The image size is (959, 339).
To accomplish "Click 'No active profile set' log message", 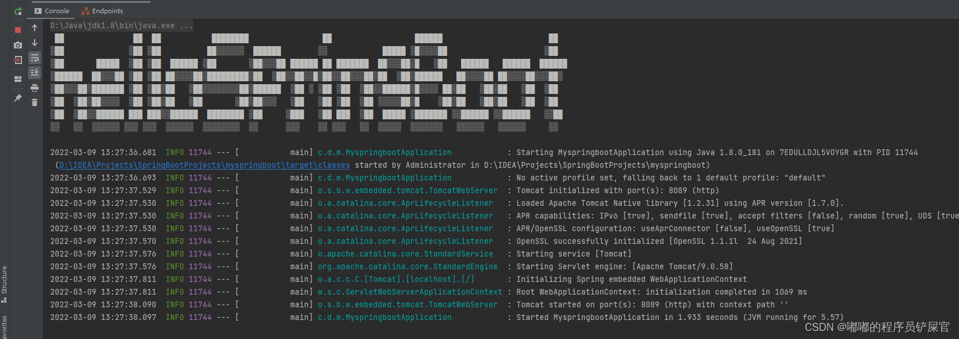I will point(670,178).
